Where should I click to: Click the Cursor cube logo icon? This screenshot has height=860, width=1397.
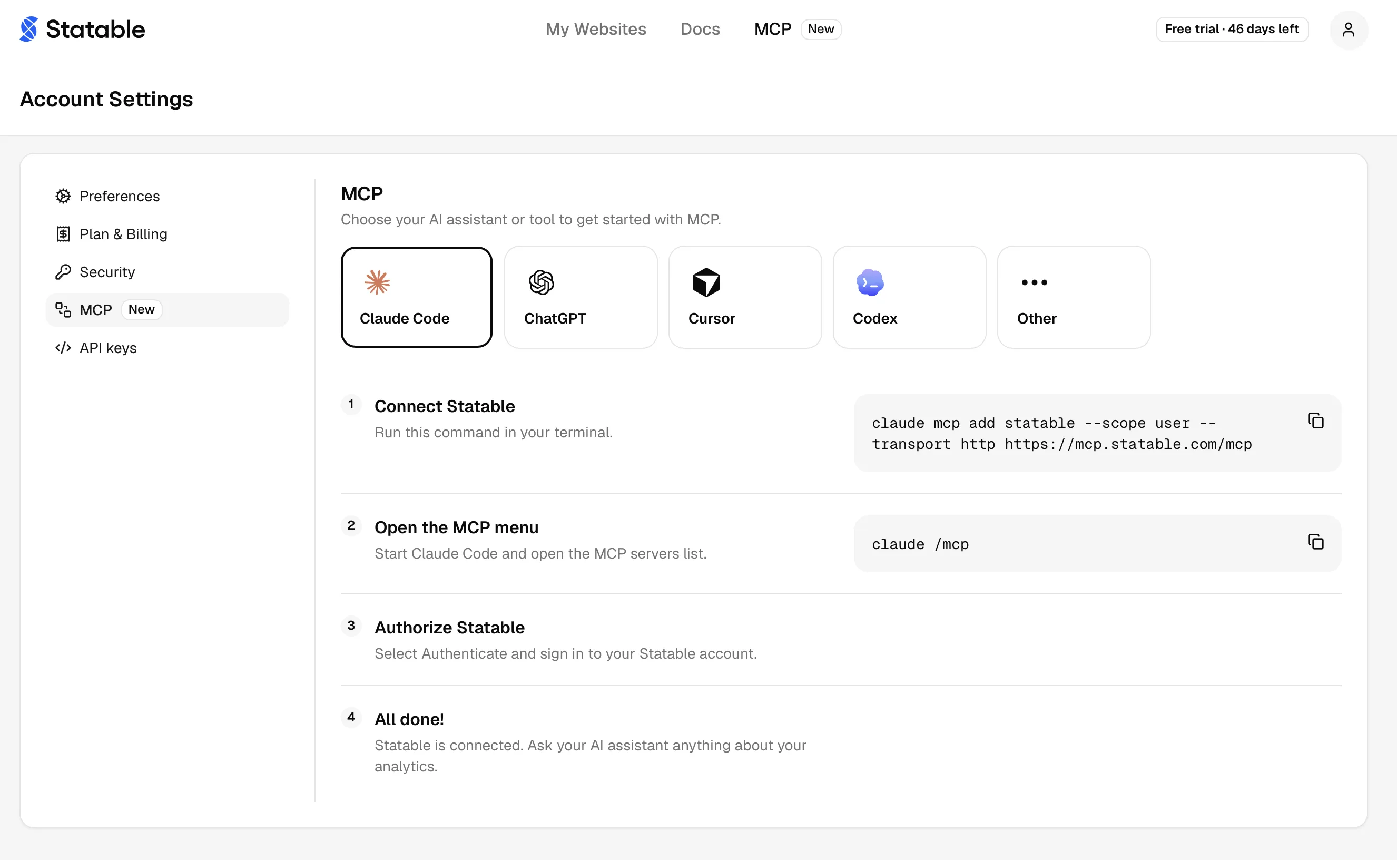click(706, 282)
